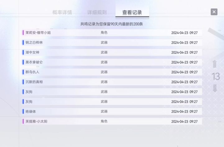Click the purple rarity bar of 茉莉安-绷带小姐
The height and width of the screenshot is (147, 224).
click(23, 33)
